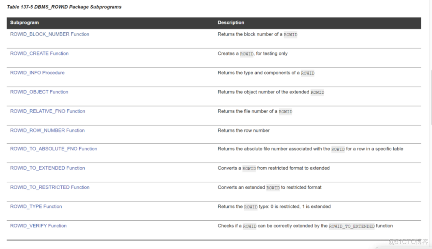432x249 pixels.
Task: Click the Table 137-5 caption text
Action: (64, 7)
